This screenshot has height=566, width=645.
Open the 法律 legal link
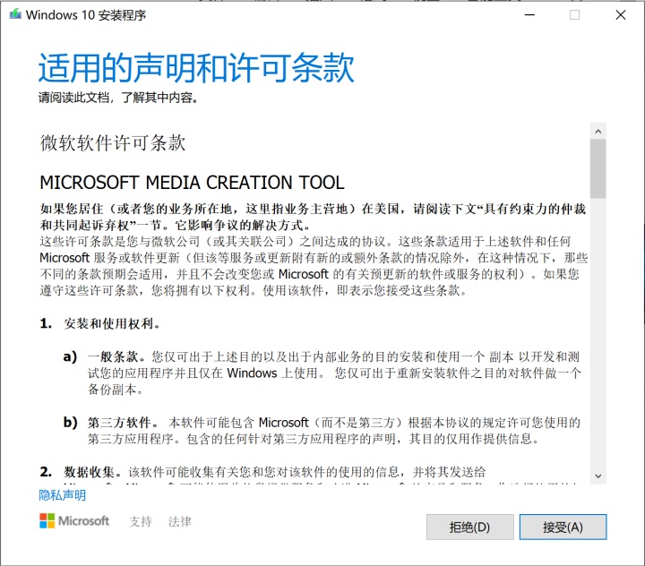point(180,521)
